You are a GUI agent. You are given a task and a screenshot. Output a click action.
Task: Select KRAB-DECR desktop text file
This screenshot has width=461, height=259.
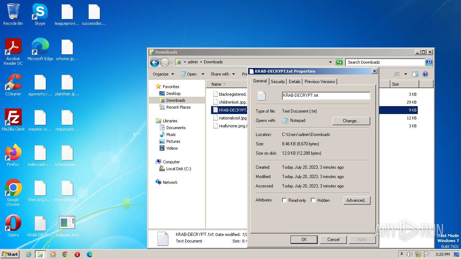[40, 226]
